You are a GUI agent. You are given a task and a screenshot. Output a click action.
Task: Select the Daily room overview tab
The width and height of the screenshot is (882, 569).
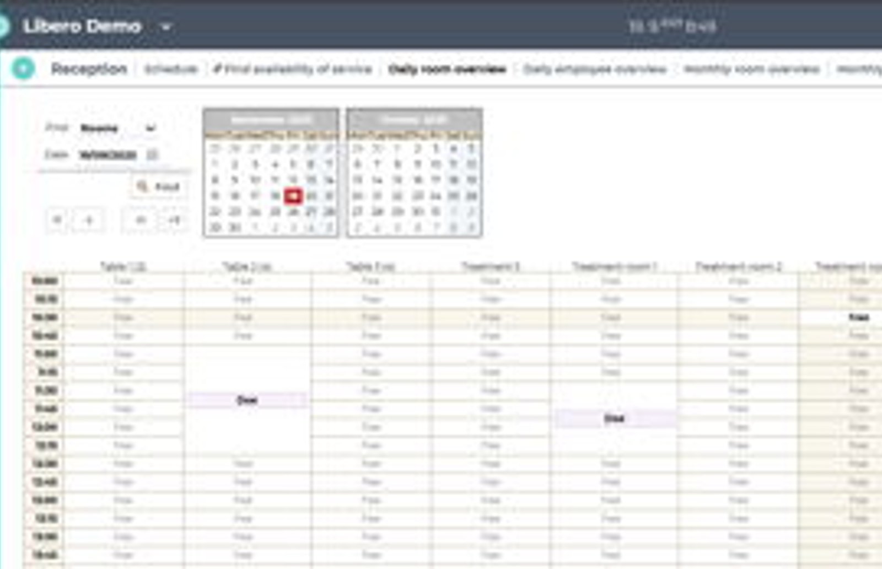click(447, 69)
